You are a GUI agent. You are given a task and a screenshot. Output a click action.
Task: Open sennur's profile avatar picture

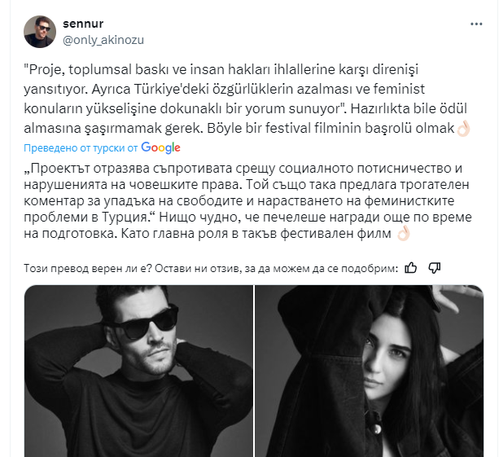point(40,32)
